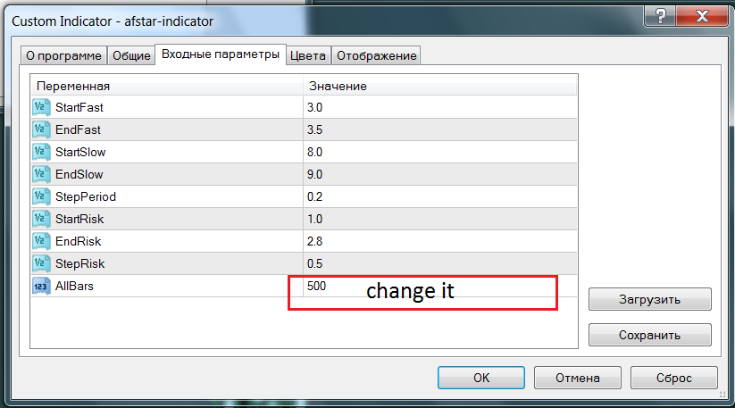Click the Сохранить save button
Viewport: 735px width, 408px height.
coord(649,336)
